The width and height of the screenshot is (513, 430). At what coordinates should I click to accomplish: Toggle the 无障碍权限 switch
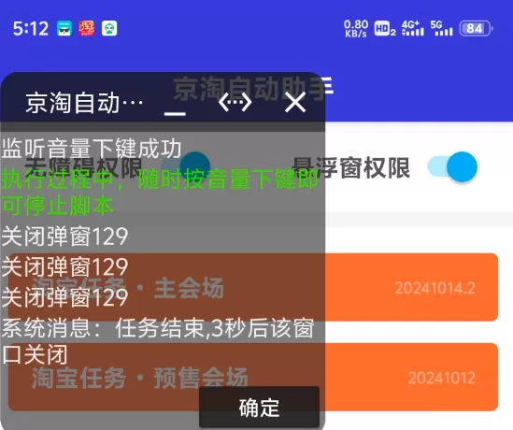point(186,167)
